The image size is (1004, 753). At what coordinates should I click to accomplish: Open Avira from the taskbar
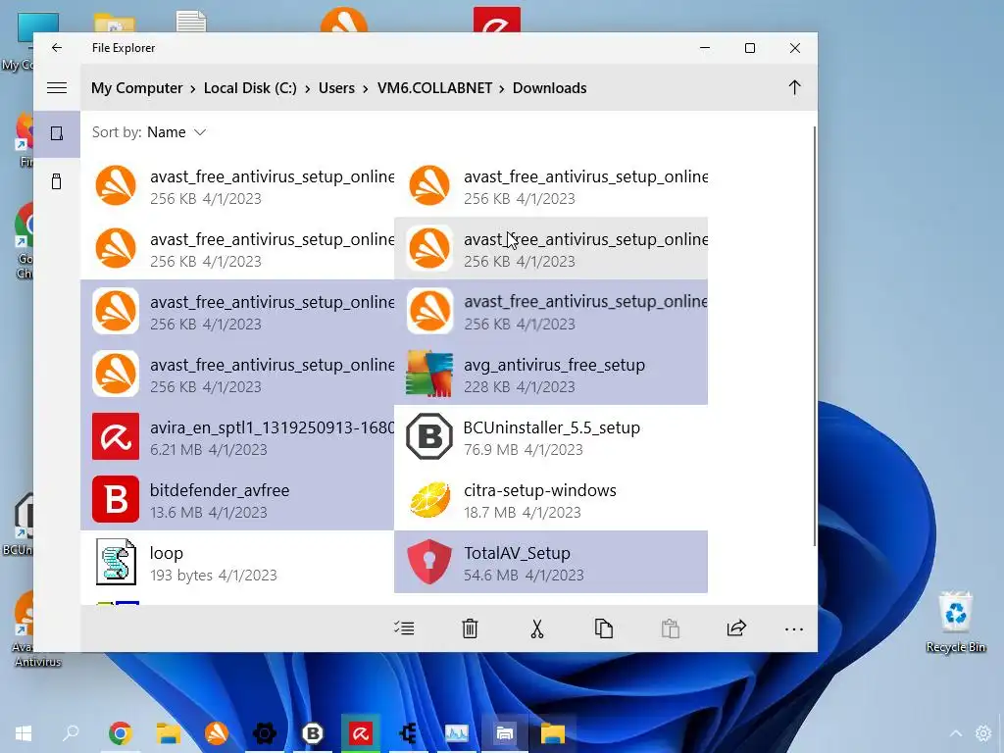[361, 733]
